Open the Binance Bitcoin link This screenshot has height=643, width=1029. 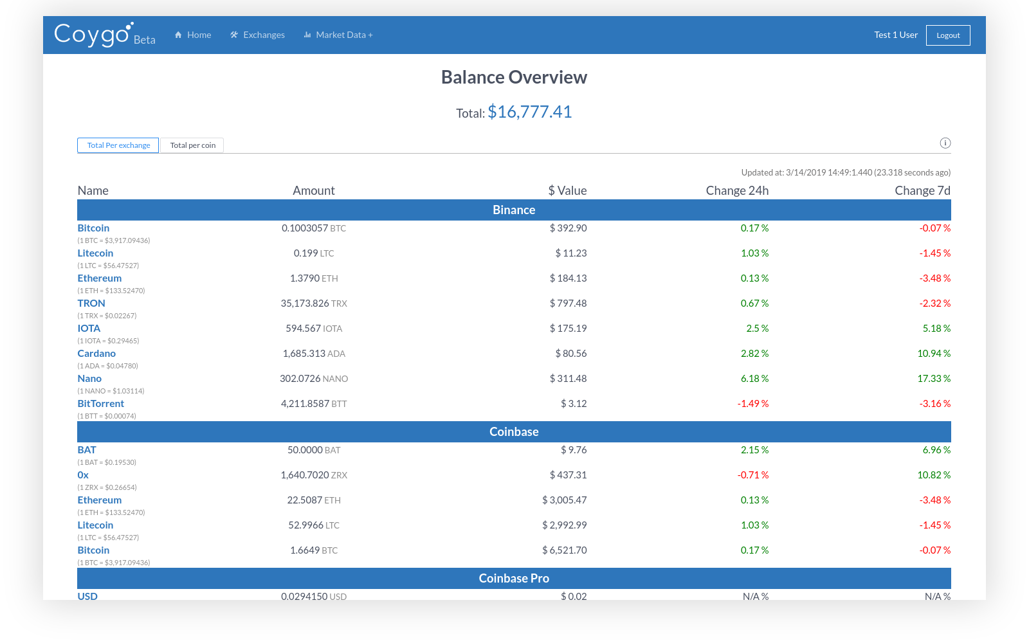click(93, 228)
